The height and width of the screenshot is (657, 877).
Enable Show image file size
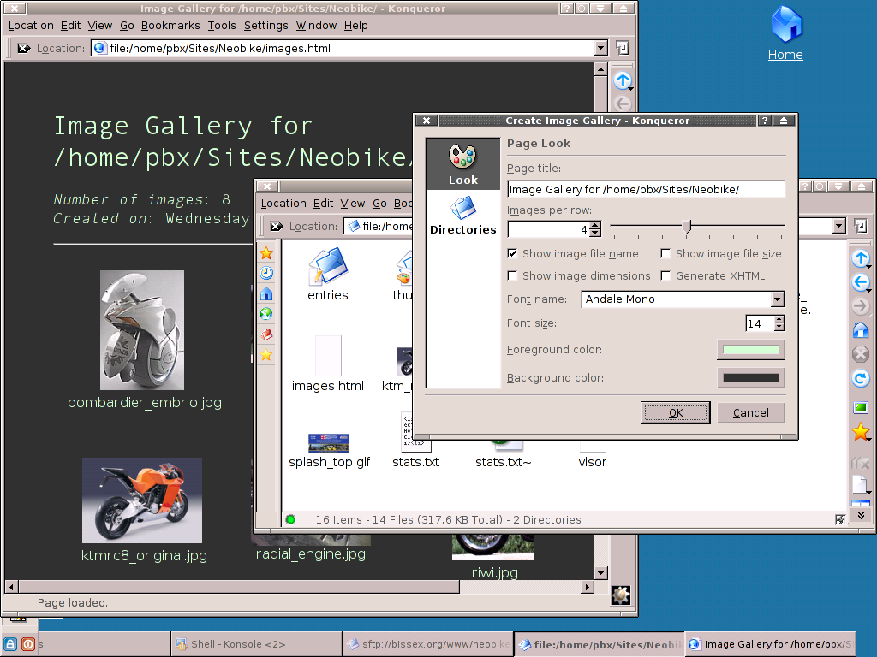click(x=665, y=253)
